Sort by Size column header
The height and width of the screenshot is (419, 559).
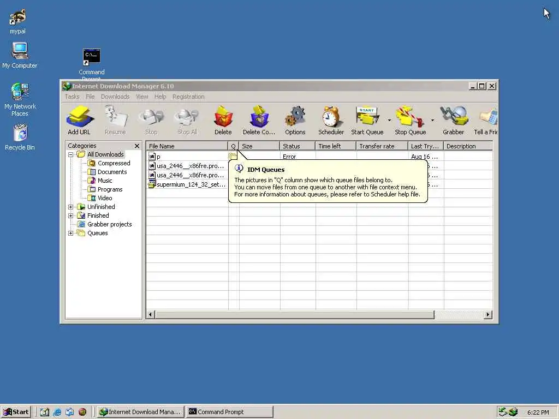tap(259, 146)
